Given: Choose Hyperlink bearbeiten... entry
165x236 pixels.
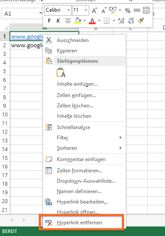Looking at the screenshot, I should (x=84, y=202).
